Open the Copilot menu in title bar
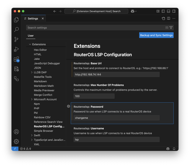This screenshot has width=190, height=166. click(x=133, y=11)
